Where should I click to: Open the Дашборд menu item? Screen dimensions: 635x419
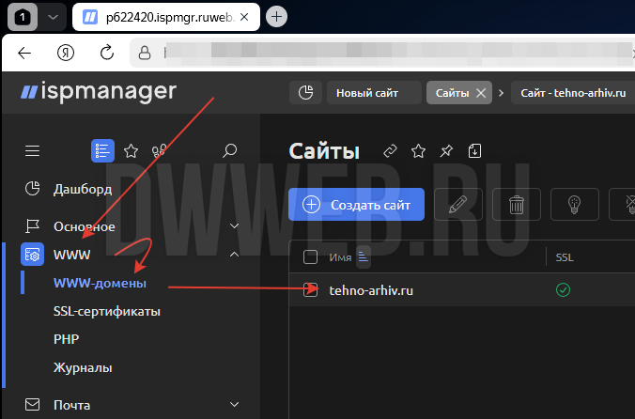(83, 189)
